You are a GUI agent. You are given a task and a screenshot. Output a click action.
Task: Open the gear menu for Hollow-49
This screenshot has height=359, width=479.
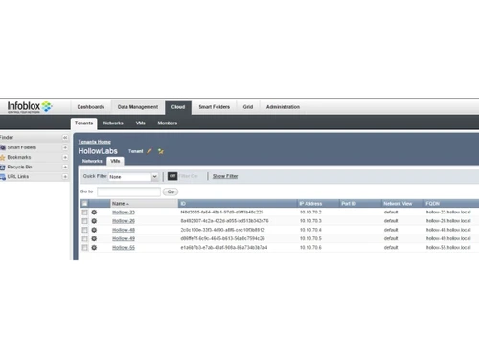[x=94, y=238]
